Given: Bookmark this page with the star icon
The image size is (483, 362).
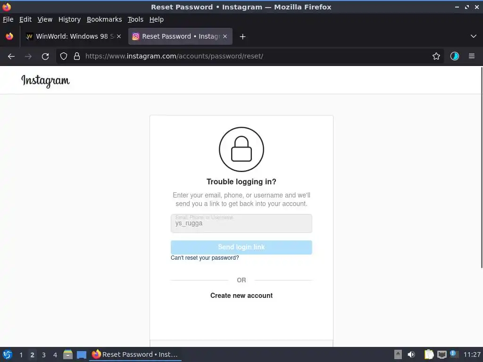Looking at the screenshot, I should pos(436,57).
